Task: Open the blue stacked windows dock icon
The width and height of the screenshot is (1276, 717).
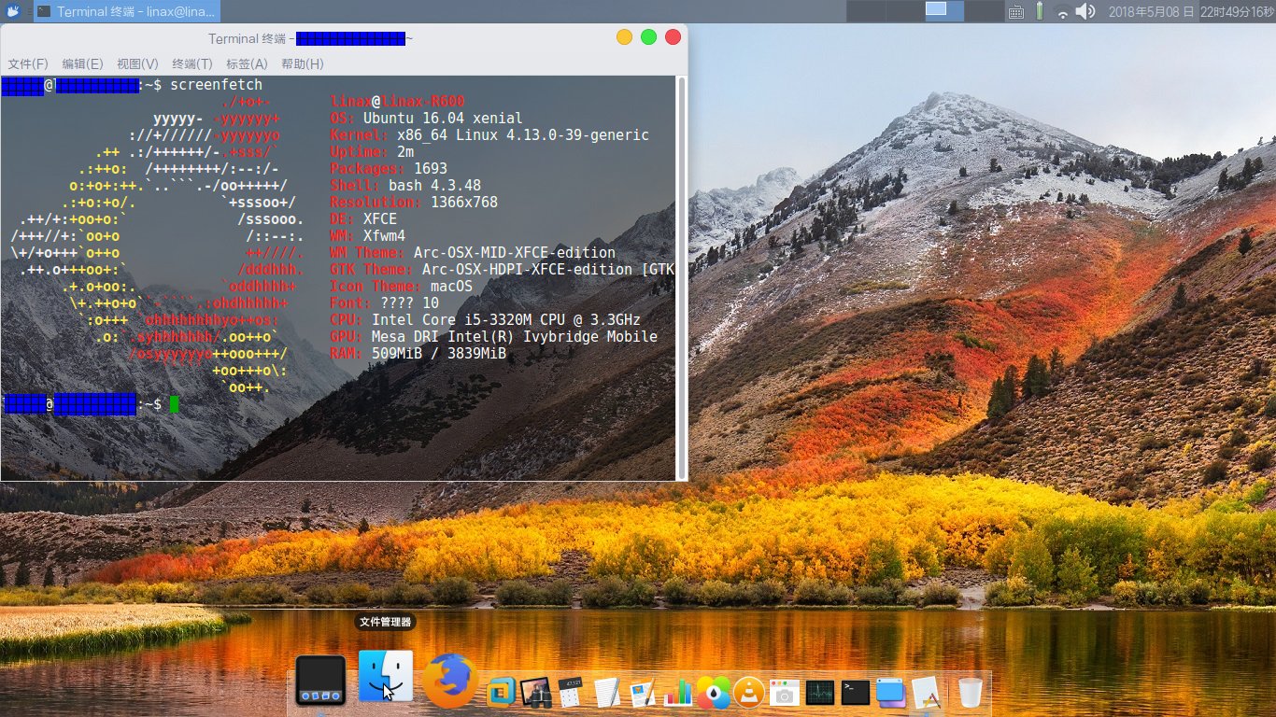Action: click(x=891, y=692)
